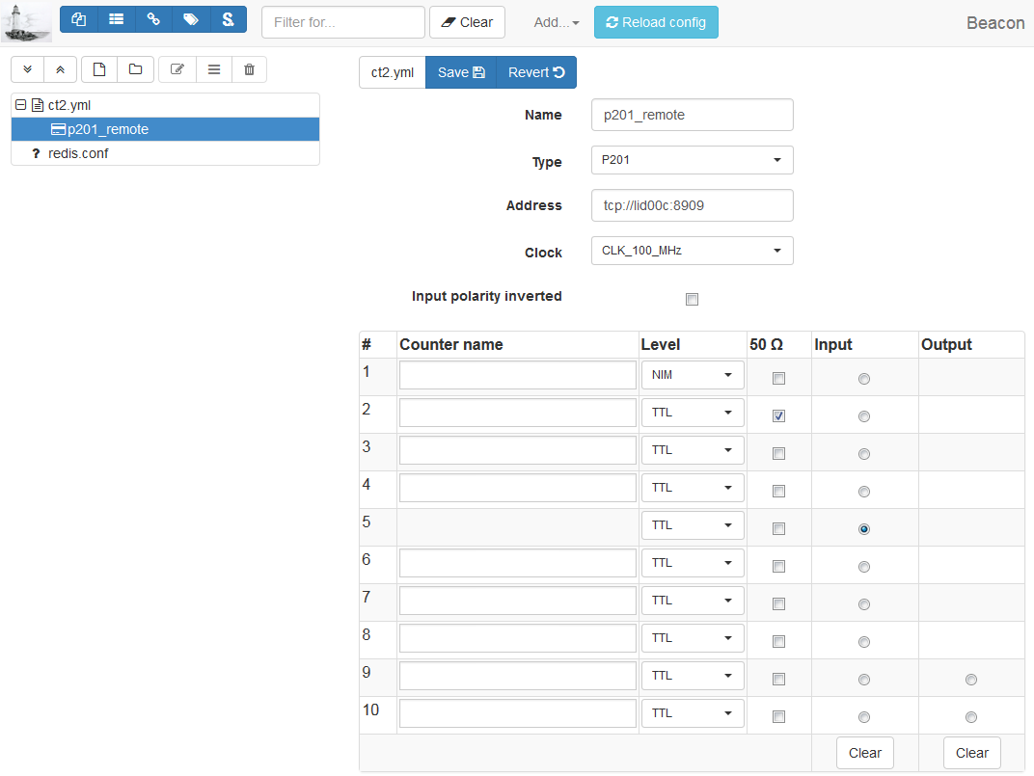The image size is (1034, 776).
Task: Click the S sessions toolbar icon
Action: (x=229, y=20)
